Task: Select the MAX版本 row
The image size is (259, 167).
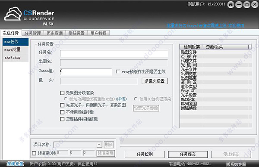Action: [216, 99]
